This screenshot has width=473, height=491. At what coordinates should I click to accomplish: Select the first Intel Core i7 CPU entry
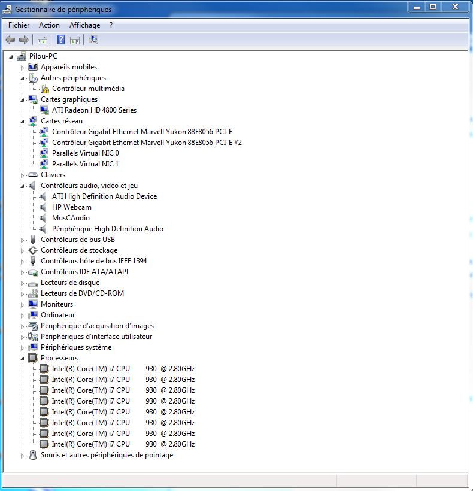coord(123,369)
